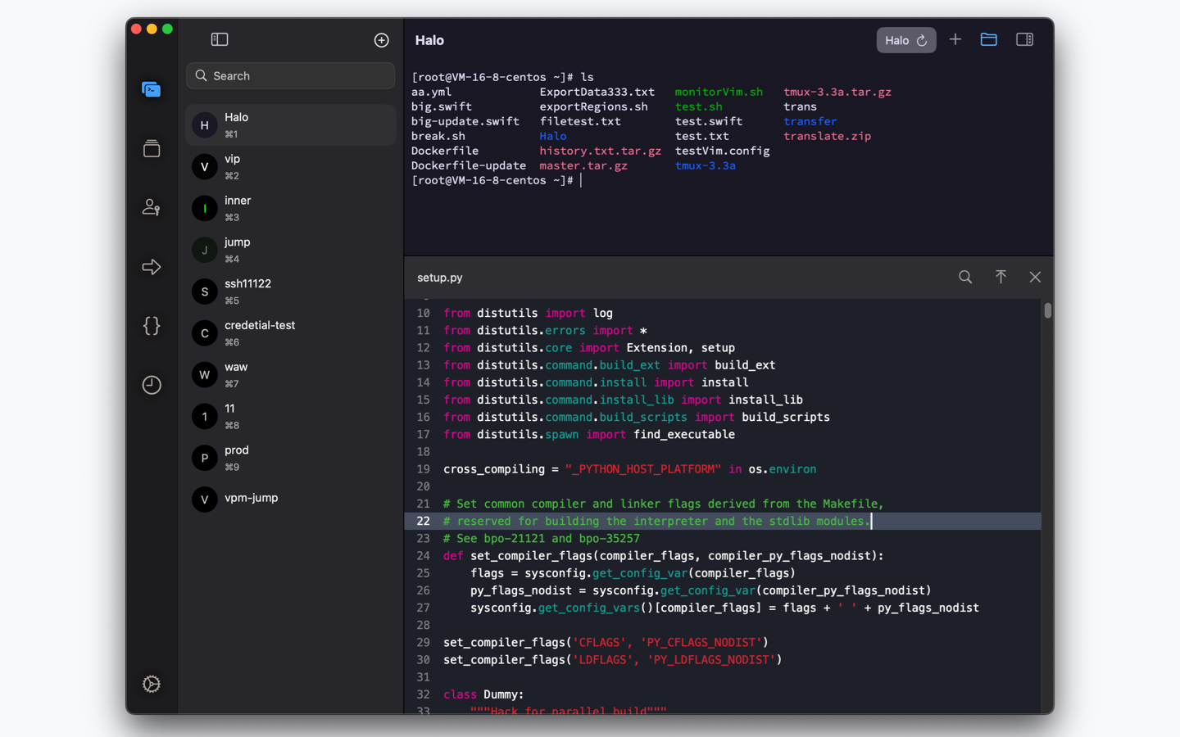
Task: Click the 'find_executable' import line
Action: (589, 435)
